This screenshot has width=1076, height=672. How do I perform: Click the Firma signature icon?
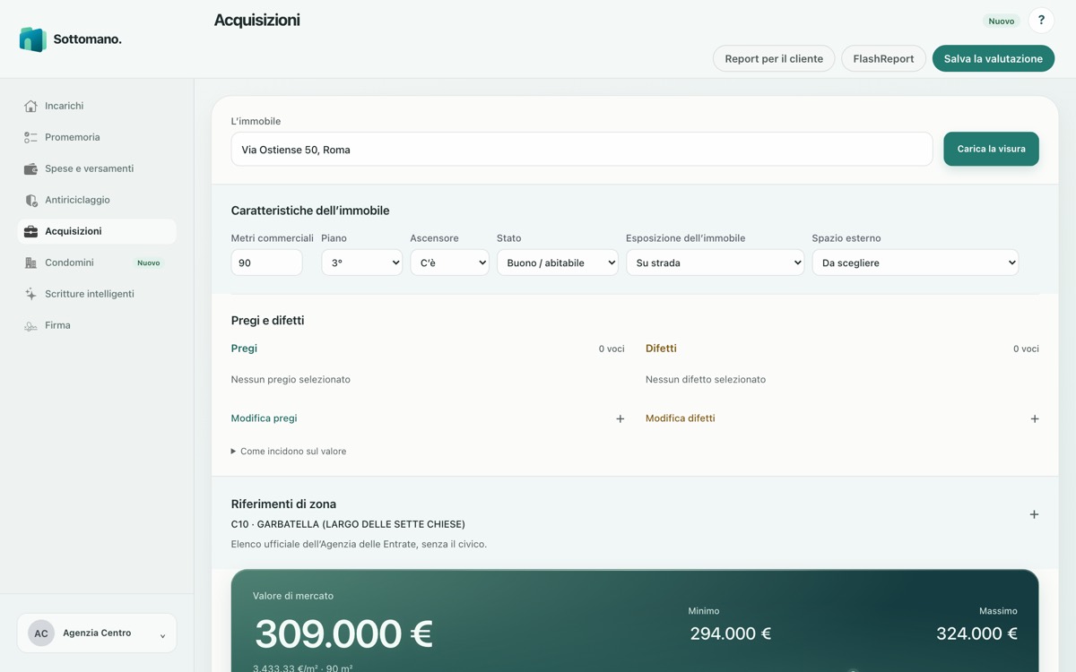(x=30, y=325)
